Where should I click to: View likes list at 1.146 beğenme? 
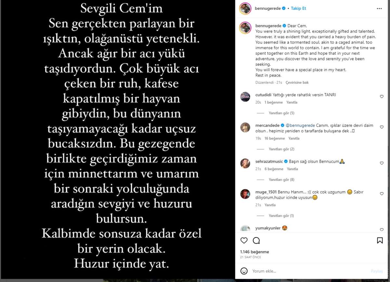(254, 252)
